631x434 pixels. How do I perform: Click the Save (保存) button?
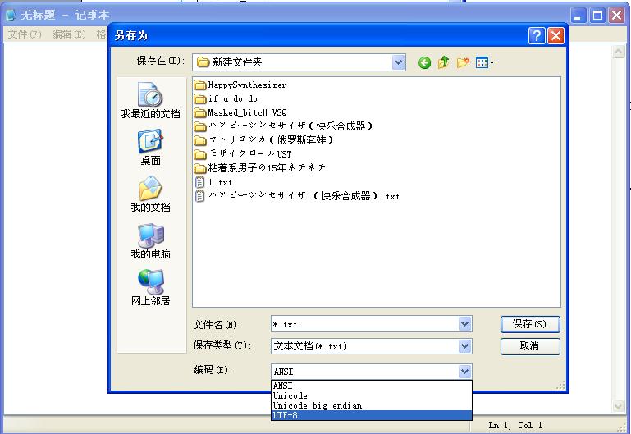530,324
